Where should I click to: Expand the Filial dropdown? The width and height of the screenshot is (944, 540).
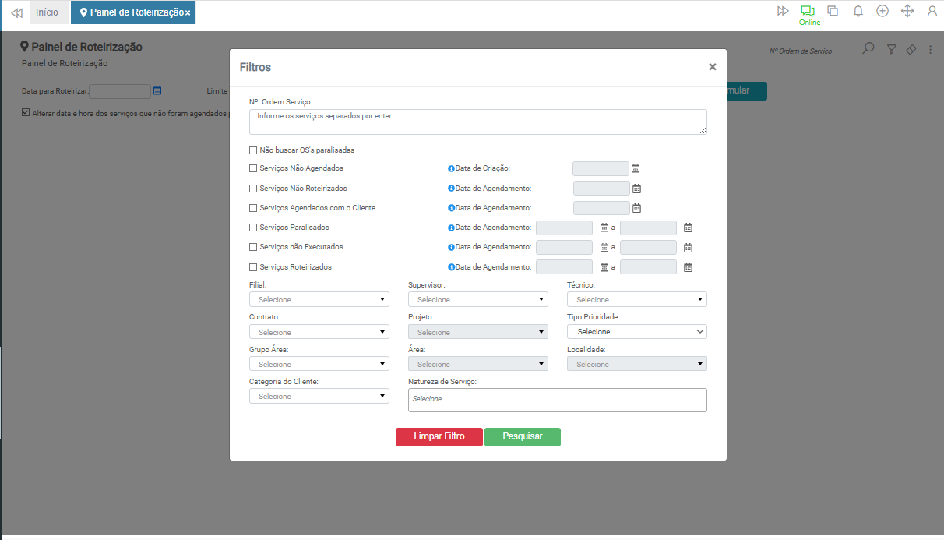(x=319, y=299)
